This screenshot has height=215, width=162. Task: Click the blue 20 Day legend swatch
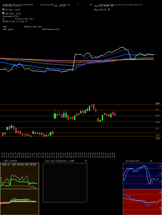pyautogui.click(x=4, y=6)
